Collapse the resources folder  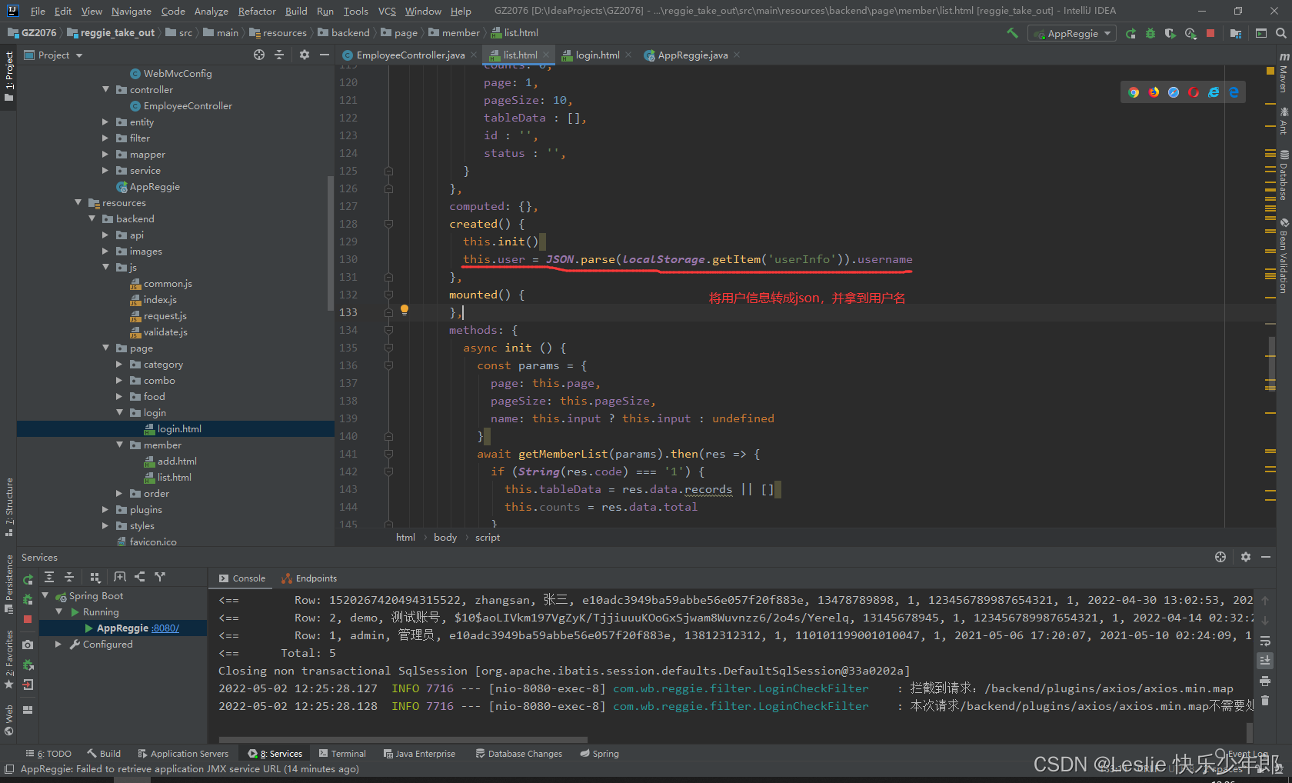click(x=78, y=202)
